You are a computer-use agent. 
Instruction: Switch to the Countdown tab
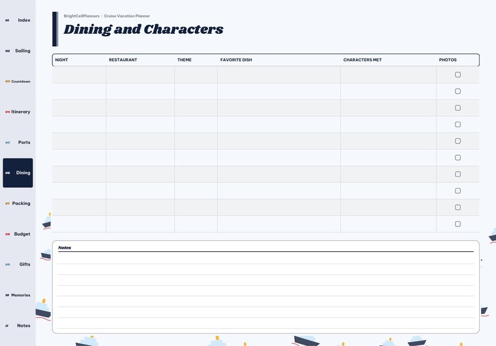17,82
